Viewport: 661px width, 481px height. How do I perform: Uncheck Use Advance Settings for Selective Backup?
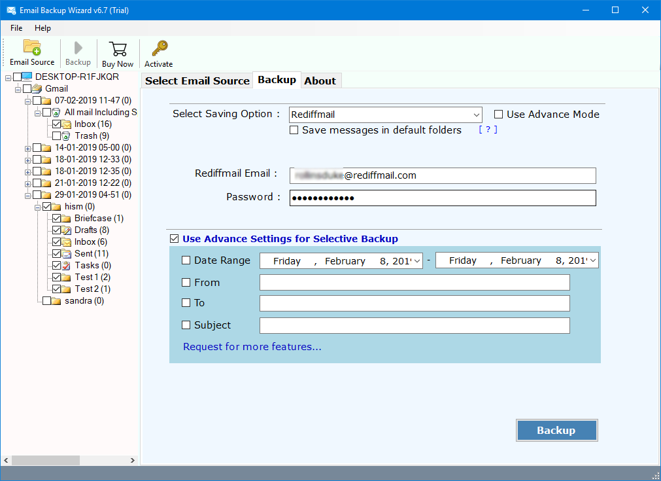pyautogui.click(x=174, y=239)
